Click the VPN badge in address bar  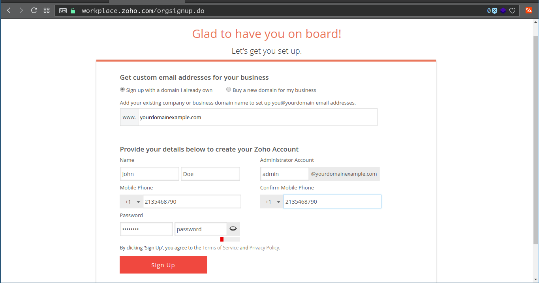(x=63, y=11)
